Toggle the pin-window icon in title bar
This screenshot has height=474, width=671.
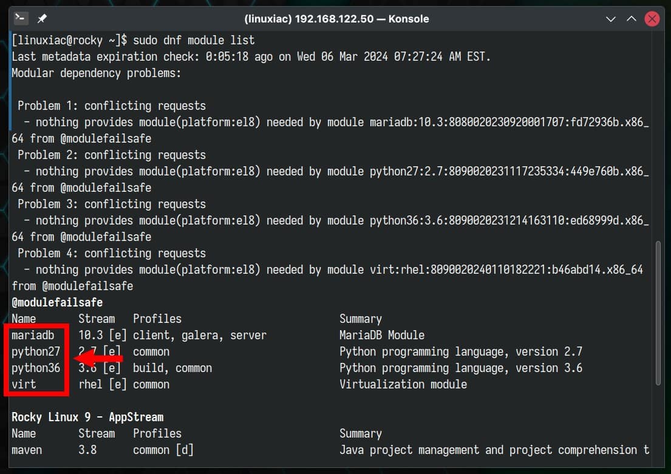point(41,19)
